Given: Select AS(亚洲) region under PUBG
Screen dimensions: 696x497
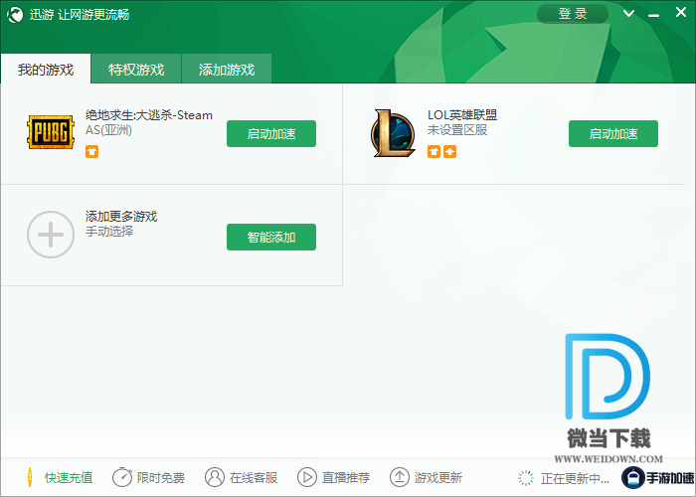Looking at the screenshot, I should point(108,130).
